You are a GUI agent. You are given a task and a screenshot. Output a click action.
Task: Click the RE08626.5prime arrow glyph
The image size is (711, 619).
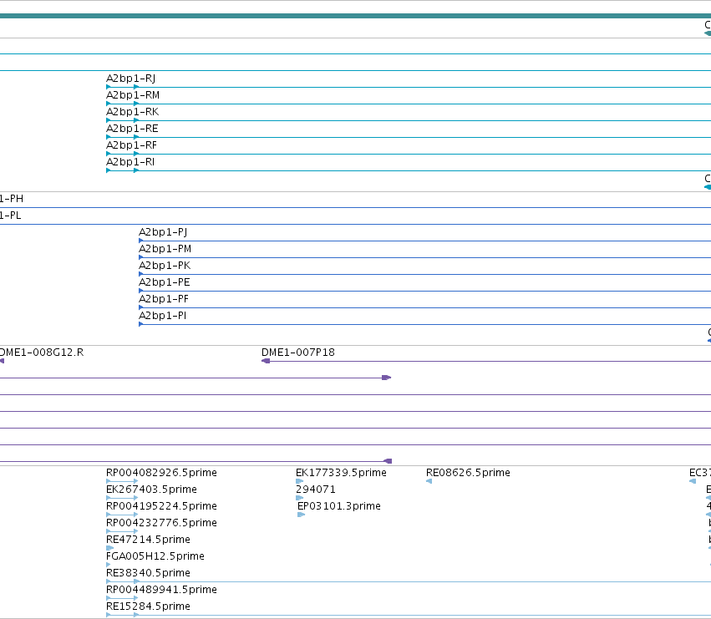(429, 481)
